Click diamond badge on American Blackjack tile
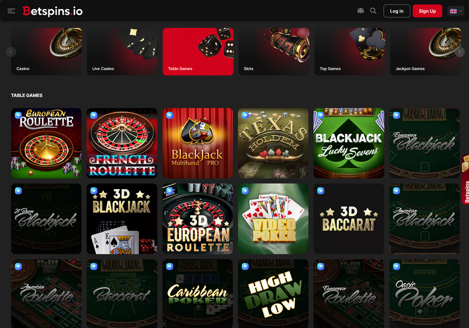469x328 pixels. 396,191
